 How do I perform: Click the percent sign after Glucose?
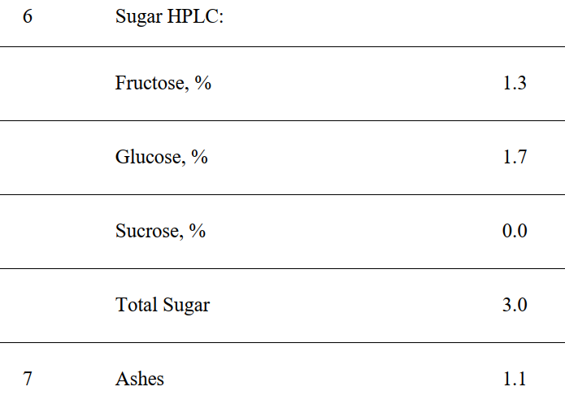pyautogui.click(x=200, y=157)
